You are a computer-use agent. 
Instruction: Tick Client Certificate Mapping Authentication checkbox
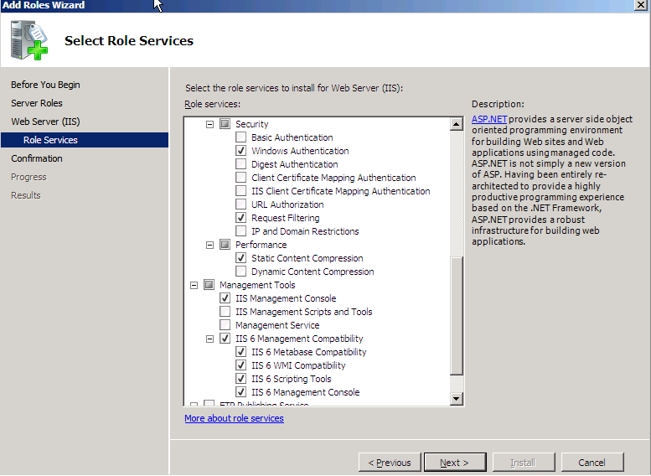coord(240,178)
